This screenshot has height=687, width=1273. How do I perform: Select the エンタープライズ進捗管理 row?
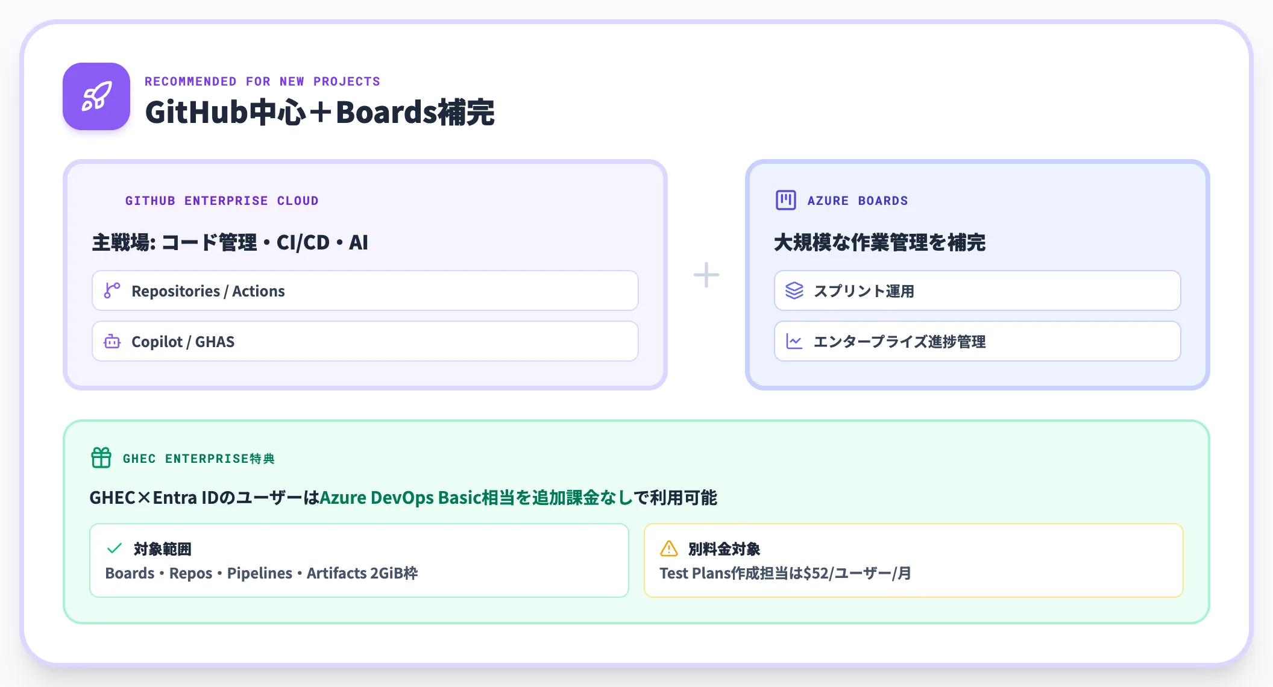[x=977, y=341]
